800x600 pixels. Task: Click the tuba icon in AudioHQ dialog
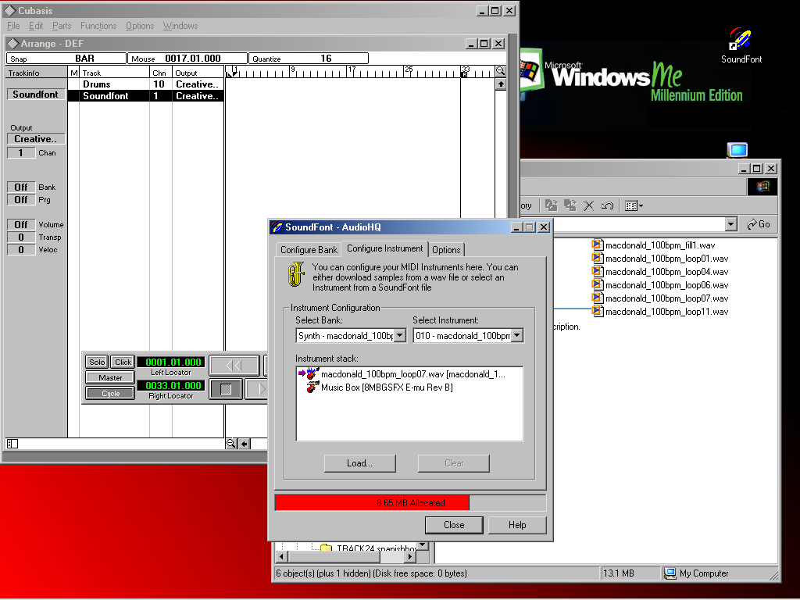(296, 274)
